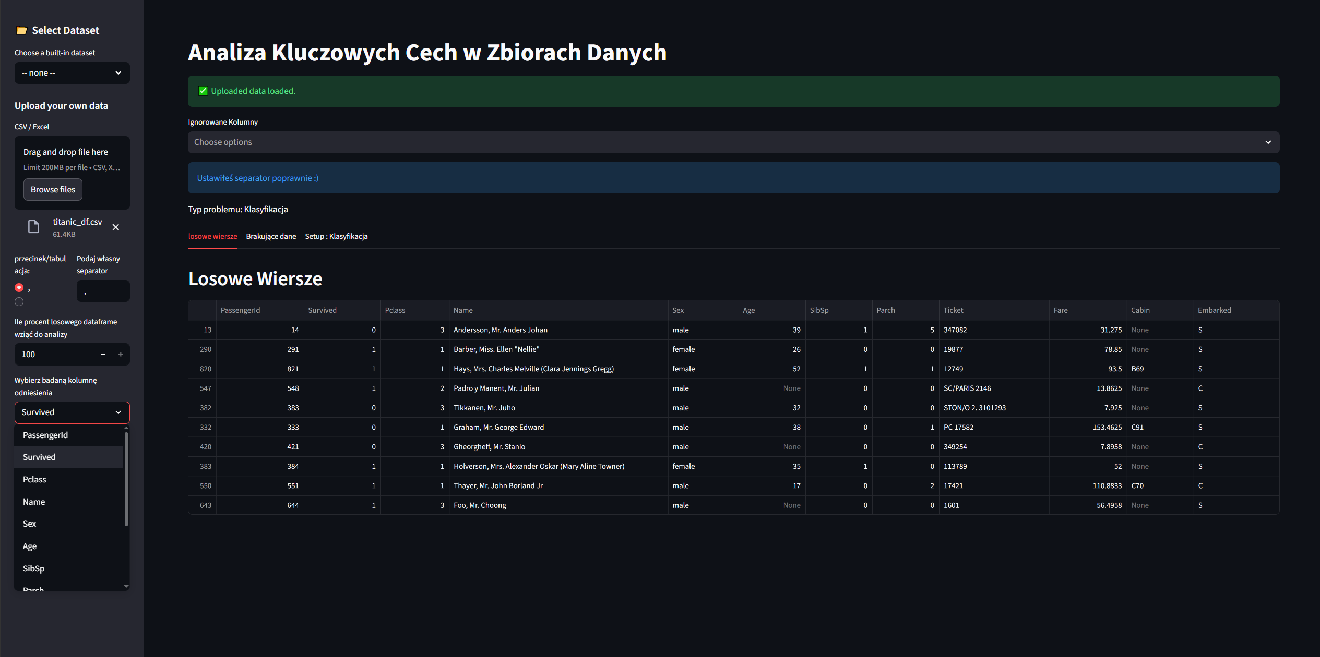This screenshot has height=657, width=1320.
Task: Click the titanic_df.csv file document icon
Action: [x=33, y=227]
